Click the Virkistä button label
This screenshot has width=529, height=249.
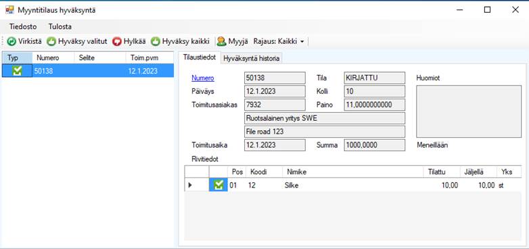click(30, 41)
